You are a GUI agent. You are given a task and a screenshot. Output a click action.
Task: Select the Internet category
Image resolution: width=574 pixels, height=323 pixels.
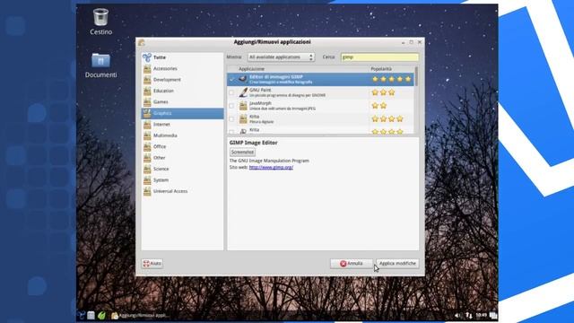click(x=183, y=125)
